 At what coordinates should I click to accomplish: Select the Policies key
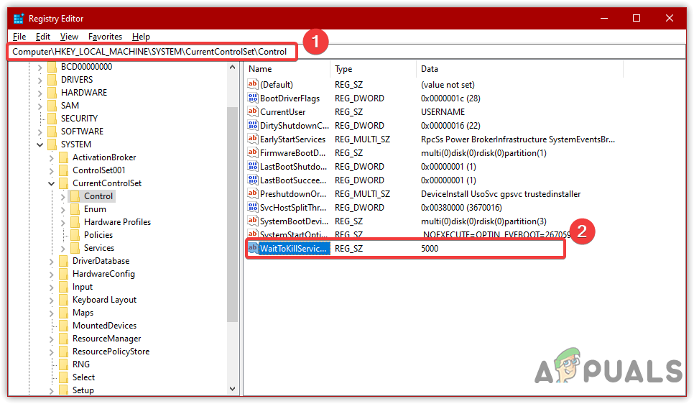pyautogui.click(x=98, y=235)
